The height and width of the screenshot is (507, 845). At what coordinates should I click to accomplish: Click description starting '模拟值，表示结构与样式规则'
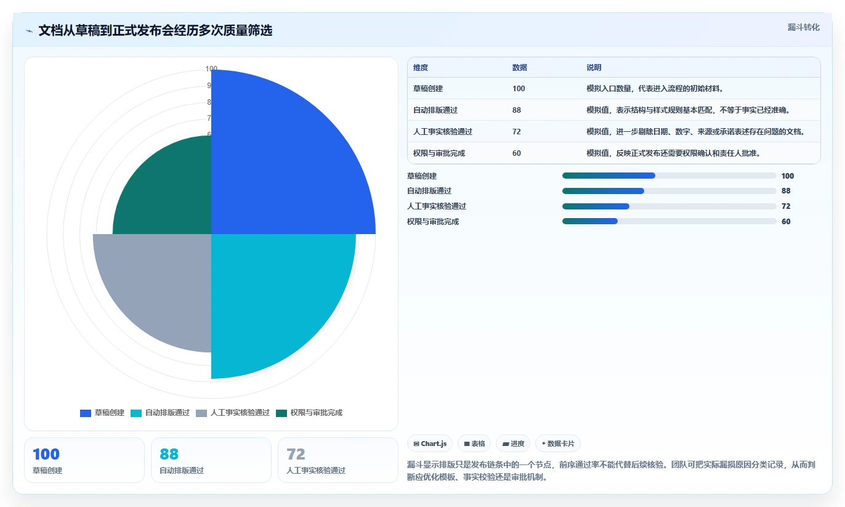pyautogui.click(x=689, y=110)
